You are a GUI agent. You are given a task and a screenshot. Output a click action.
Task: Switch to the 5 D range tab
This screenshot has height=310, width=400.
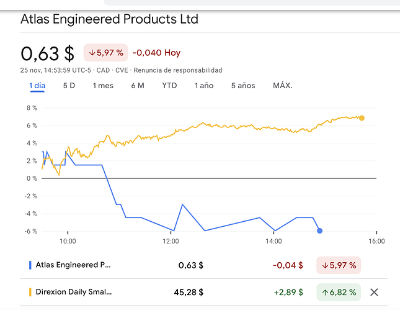tap(69, 85)
